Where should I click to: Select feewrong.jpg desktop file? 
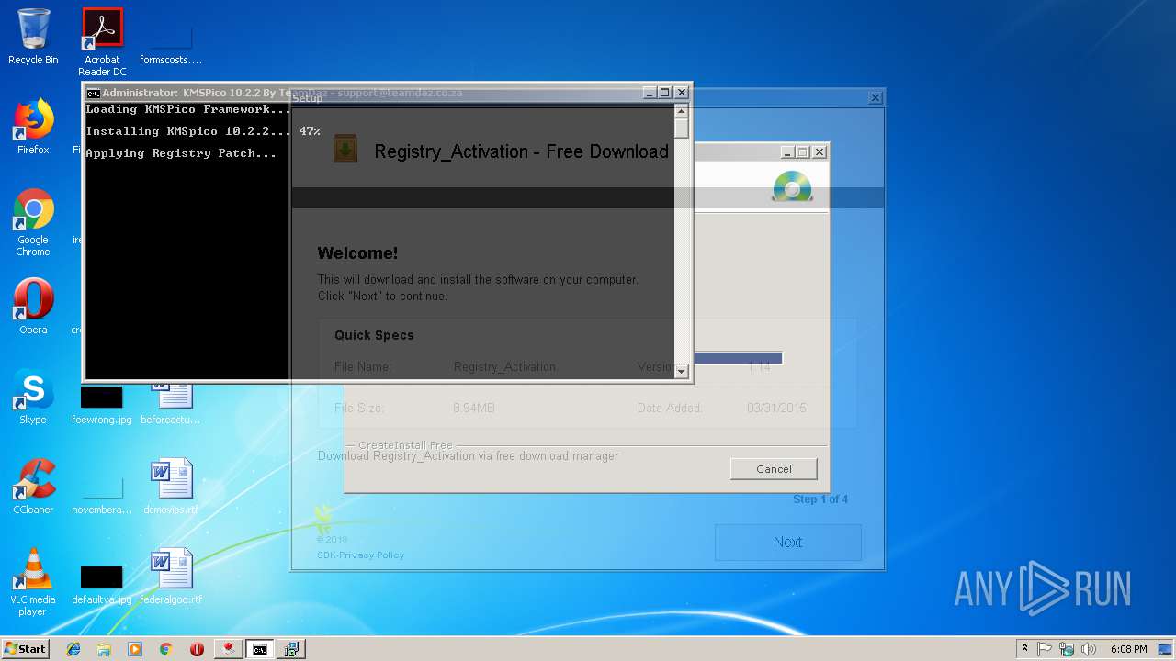[x=102, y=404]
